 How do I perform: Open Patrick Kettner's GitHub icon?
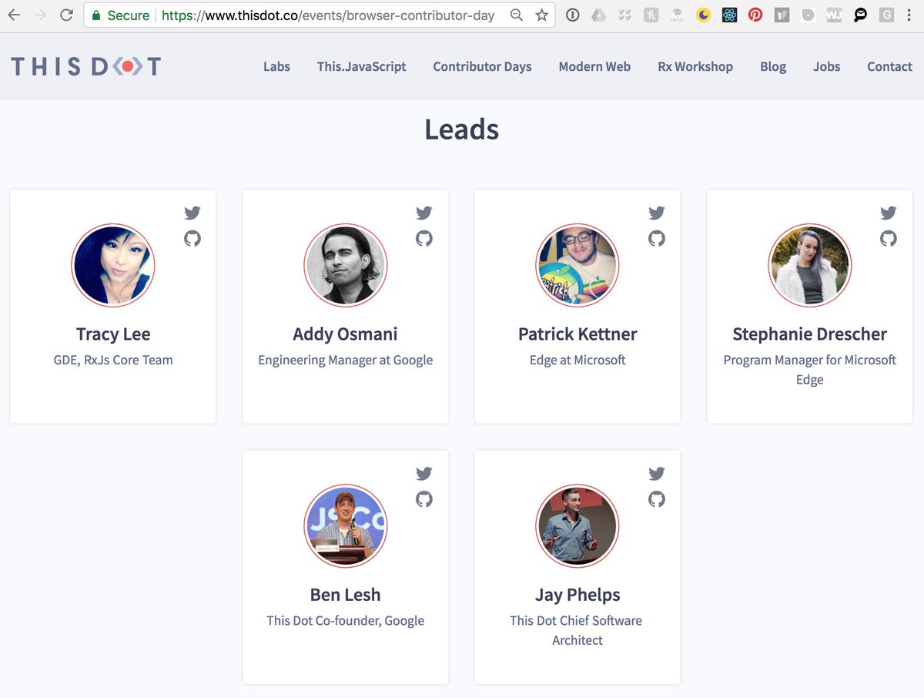pyautogui.click(x=656, y=238)
